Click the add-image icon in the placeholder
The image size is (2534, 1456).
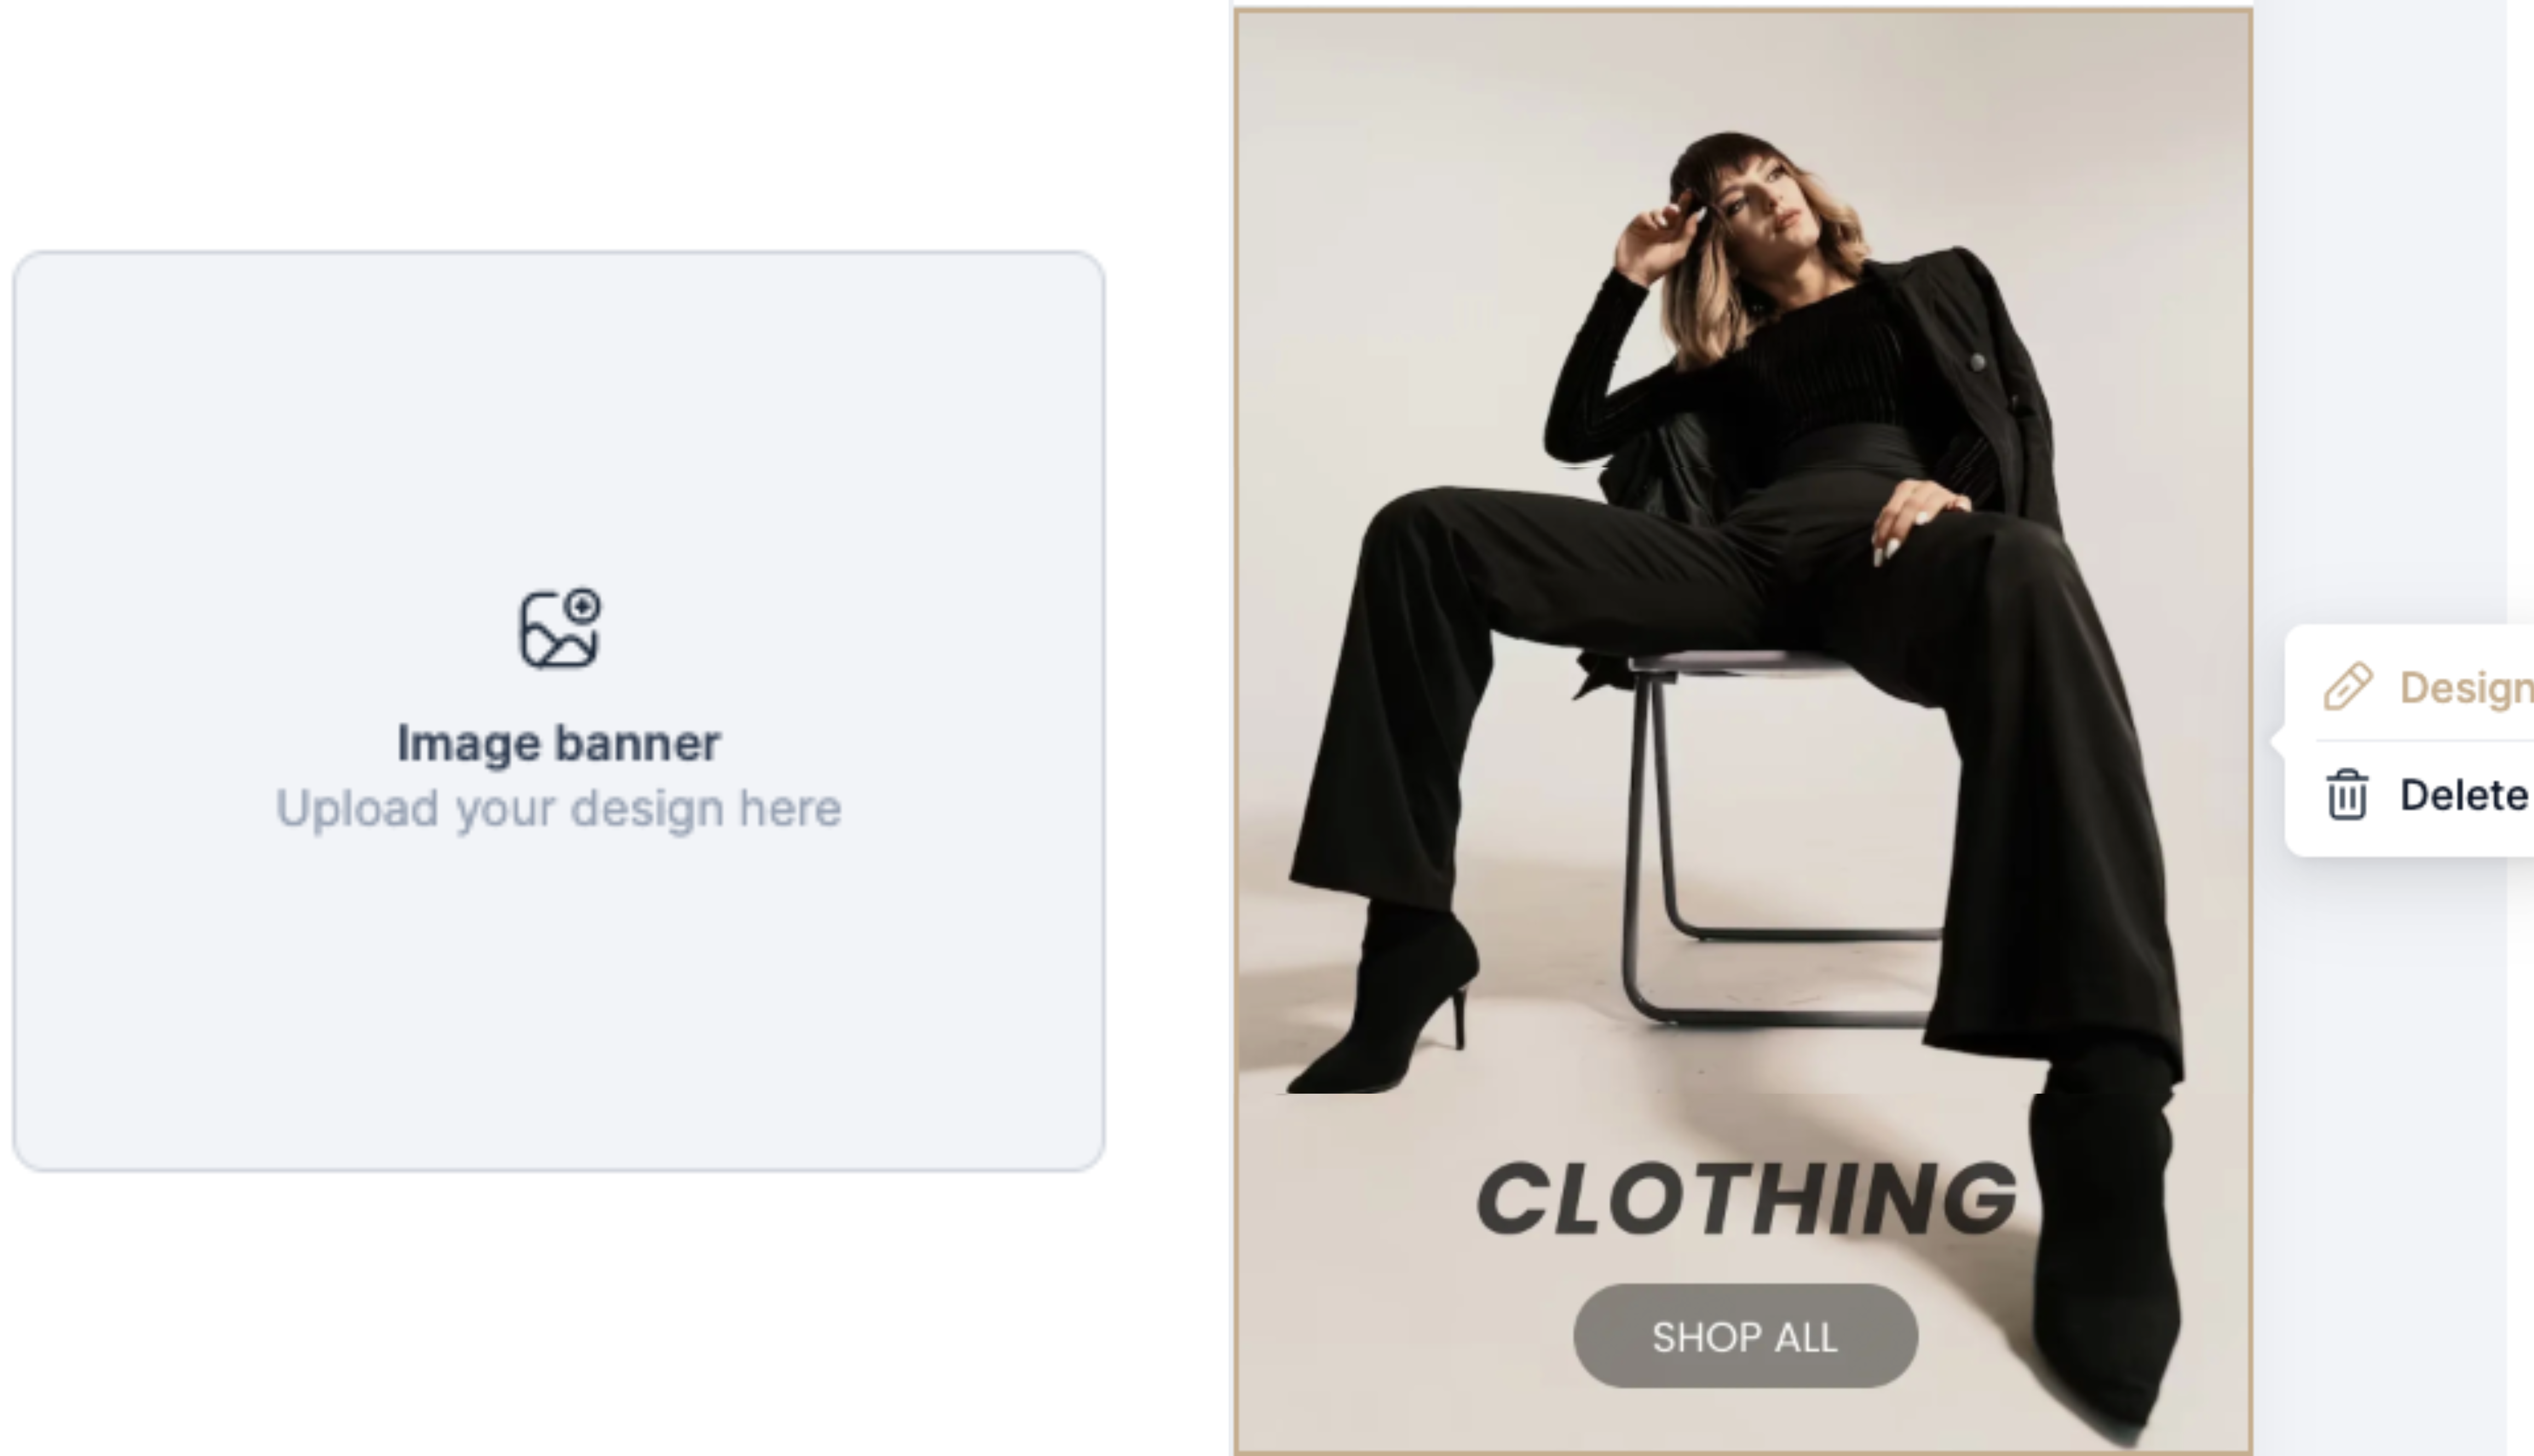point(559,629)
